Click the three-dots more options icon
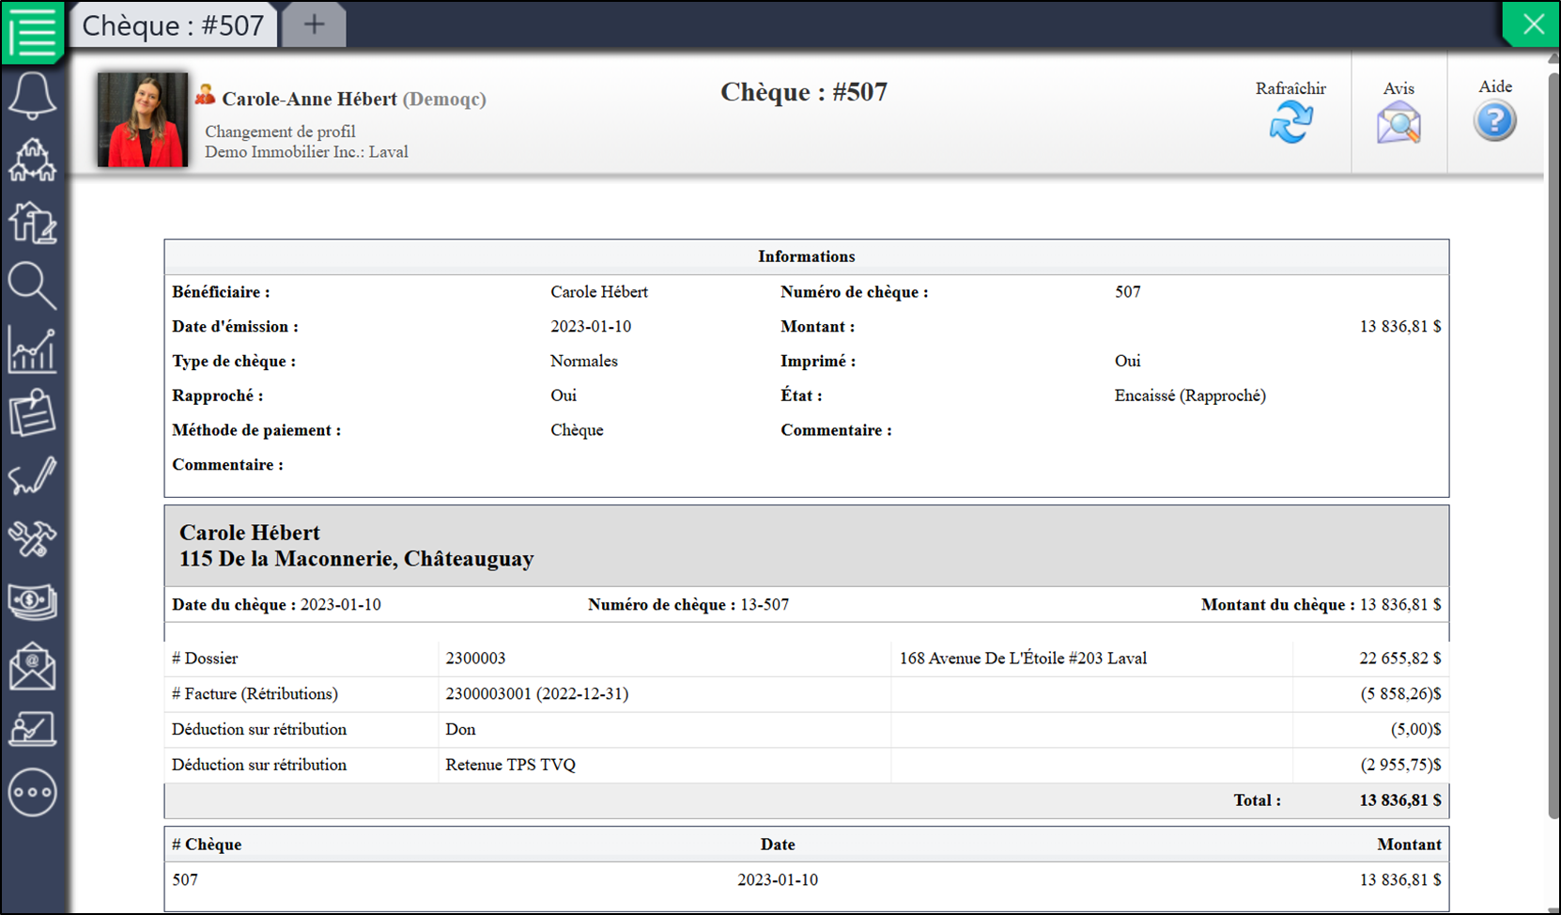This screenshot has width=1561, height=915. click(33, 792)
